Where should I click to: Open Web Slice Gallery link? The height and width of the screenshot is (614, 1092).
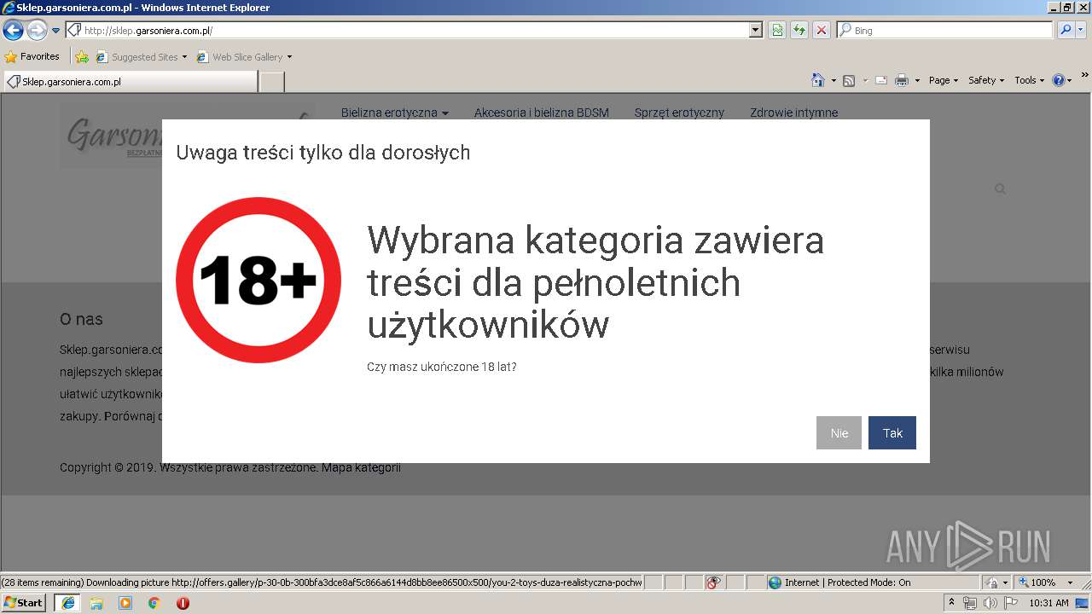click(244, 57)
